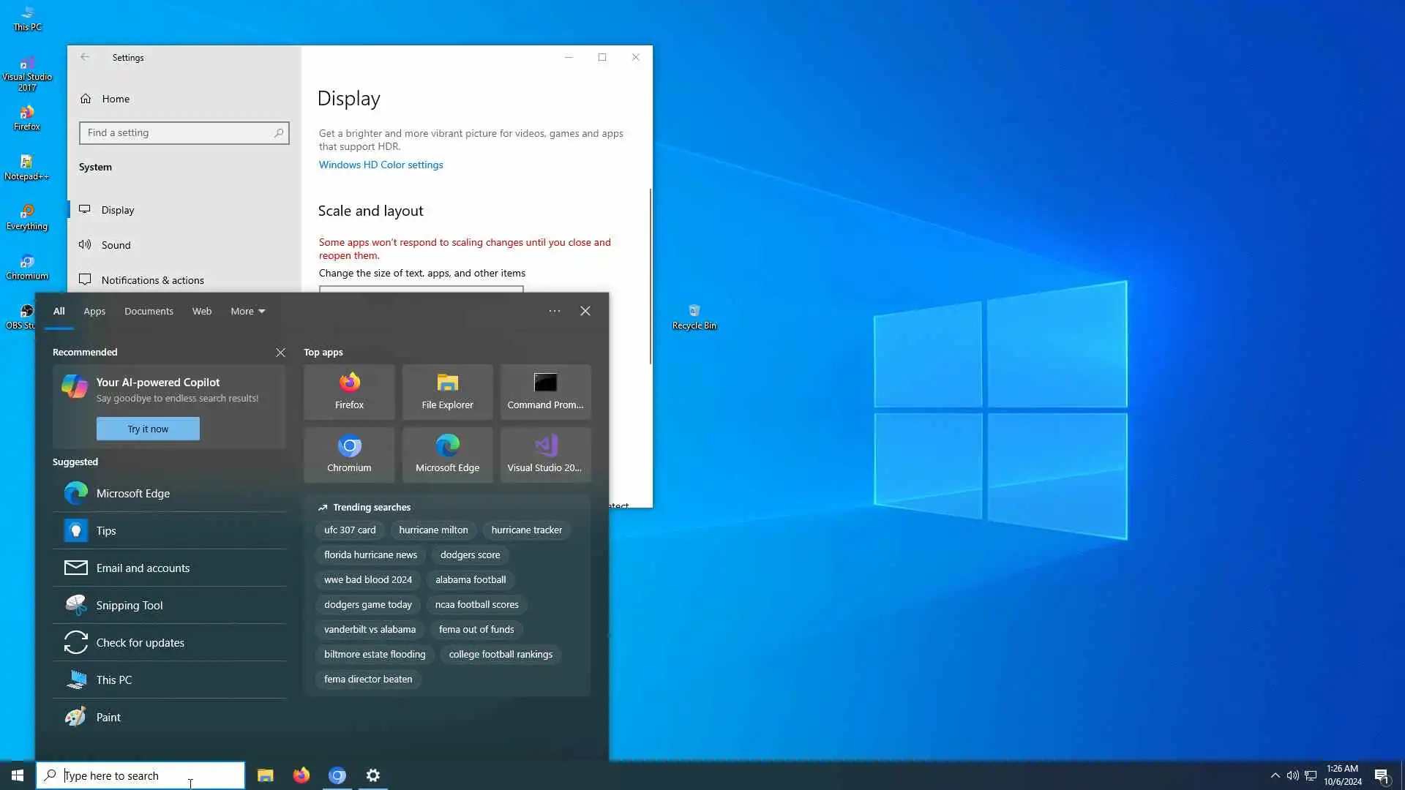1405x790 pixels.
Task: Open Firefox from Top apps
Action: pos(349,391)
